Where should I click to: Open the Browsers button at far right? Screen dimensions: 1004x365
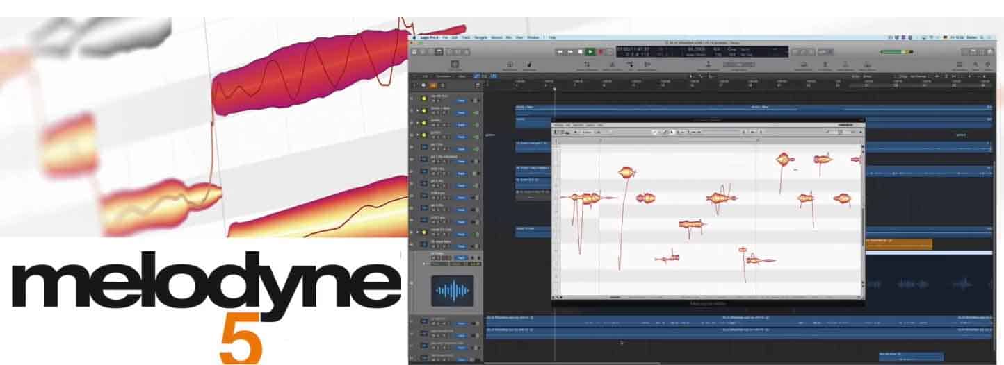990,52
